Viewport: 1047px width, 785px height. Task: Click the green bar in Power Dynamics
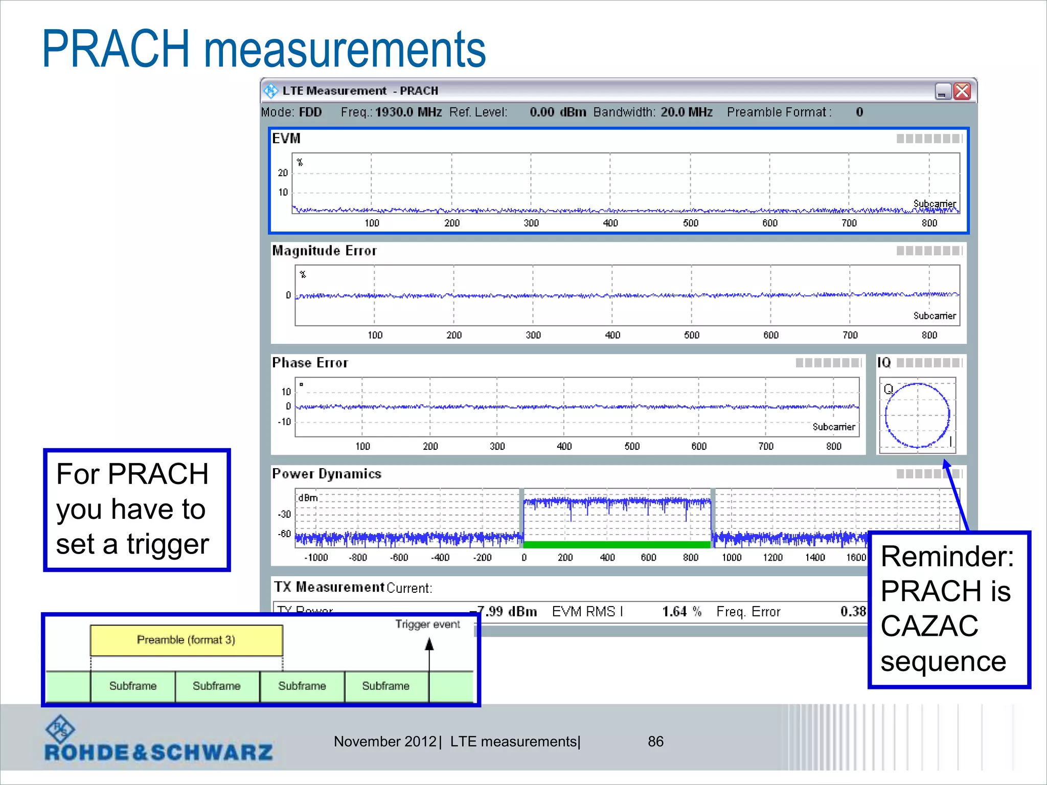point(617,545)
